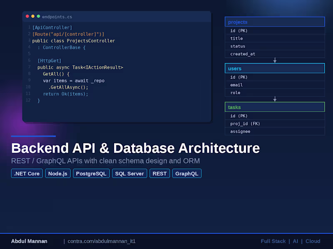Click the role field in users table
Viewport: 333px width, 249px height.
tap(275, 93)
